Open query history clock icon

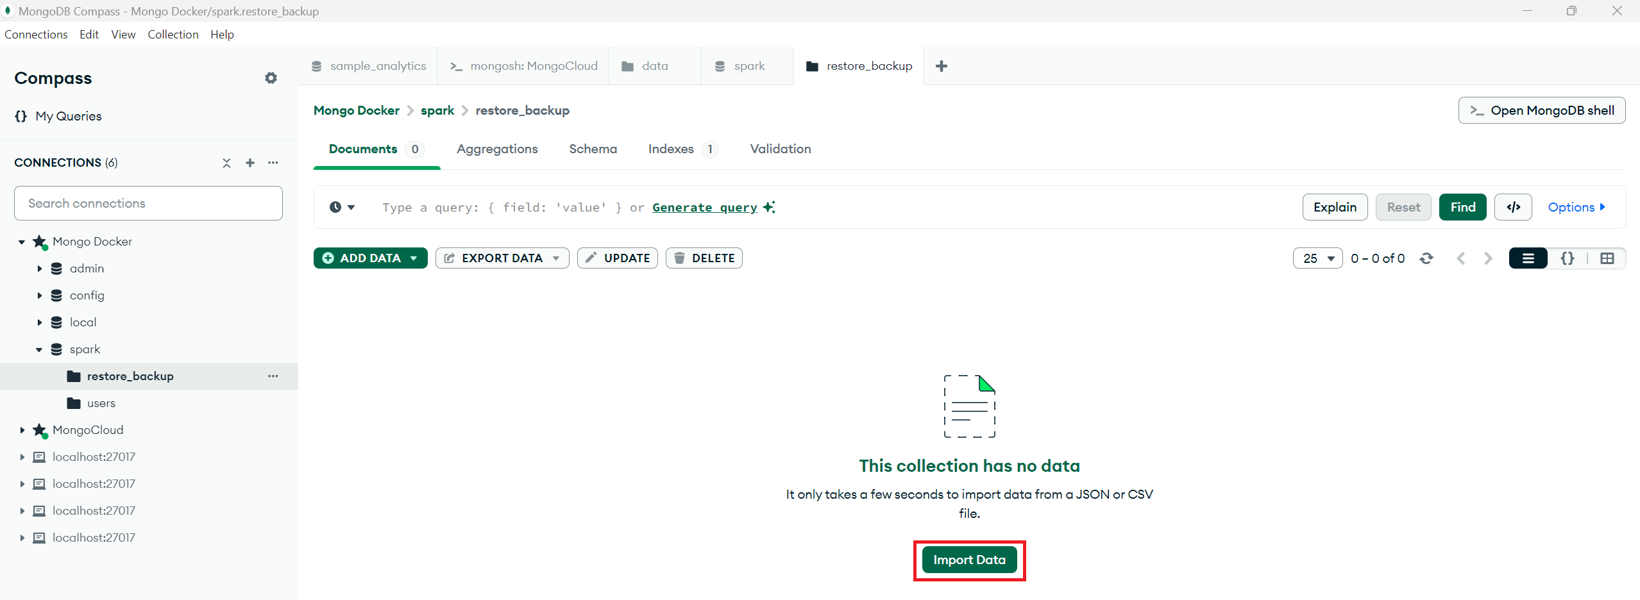[x=342, y=207]
